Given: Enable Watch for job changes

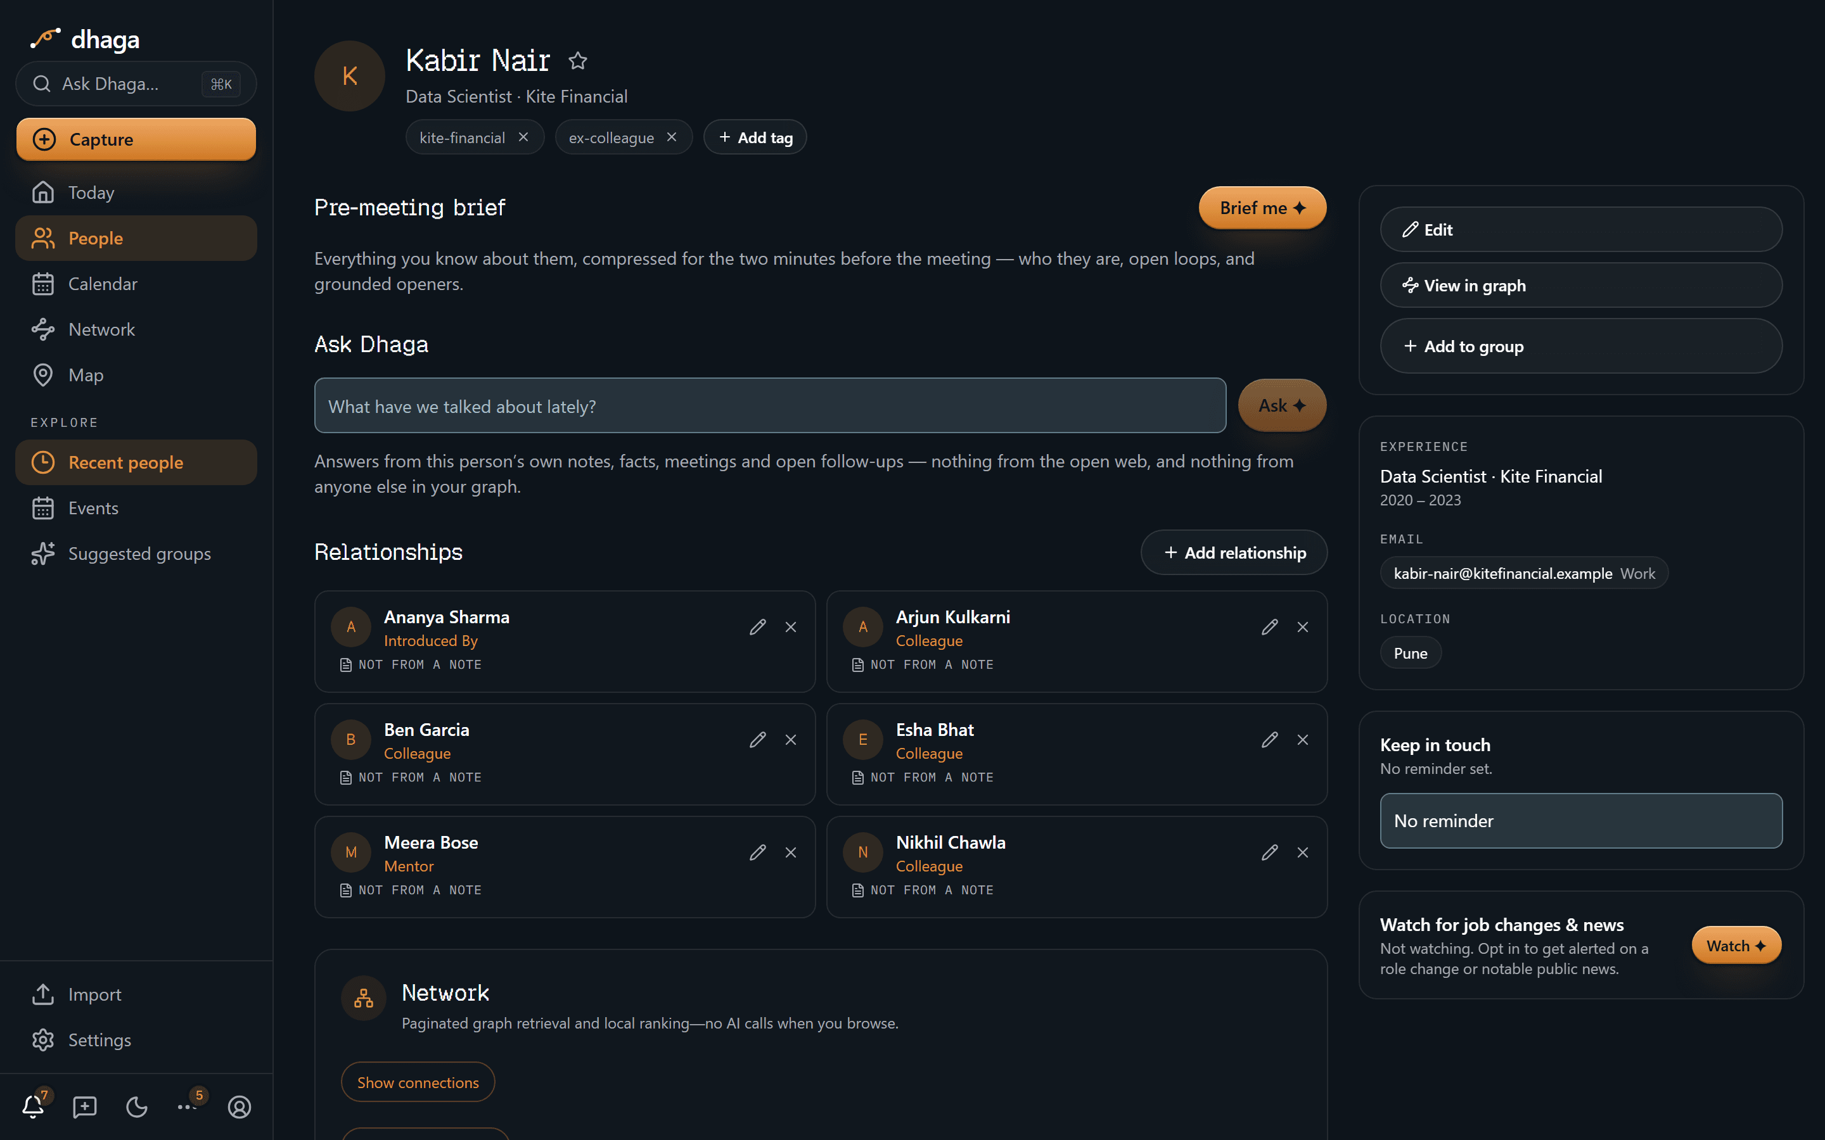Looking at the screenshot, I should 1736,946.
